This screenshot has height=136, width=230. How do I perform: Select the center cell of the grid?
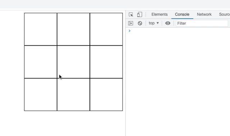click(x=73, y=62)
